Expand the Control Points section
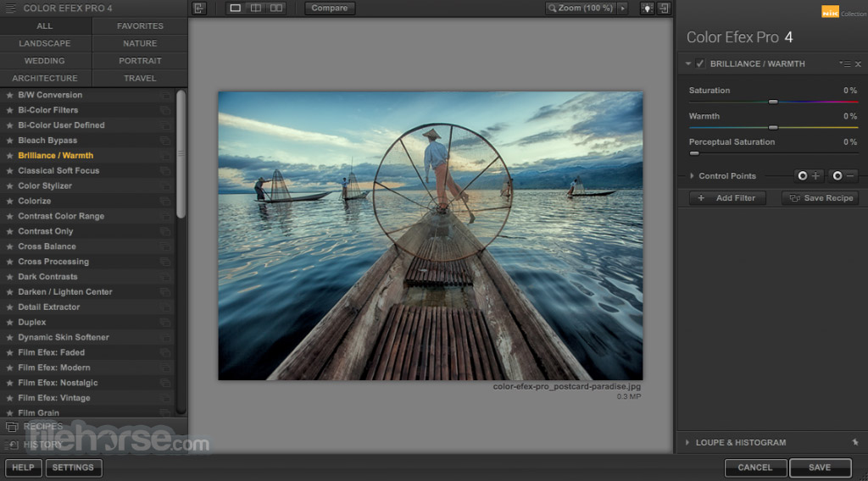 [x=692, y=176]
